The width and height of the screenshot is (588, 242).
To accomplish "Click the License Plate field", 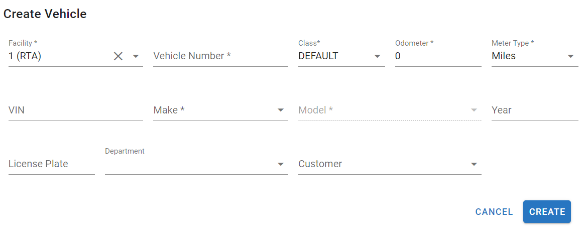I will (x=51, y=164).
